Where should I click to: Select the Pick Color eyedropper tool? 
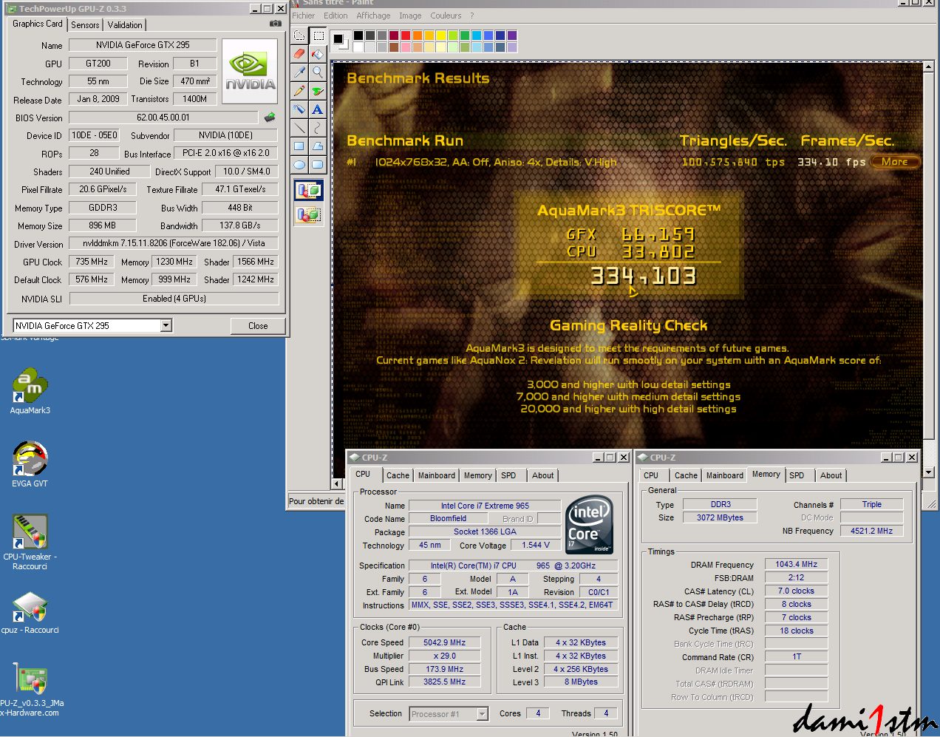tap(299, 72)
